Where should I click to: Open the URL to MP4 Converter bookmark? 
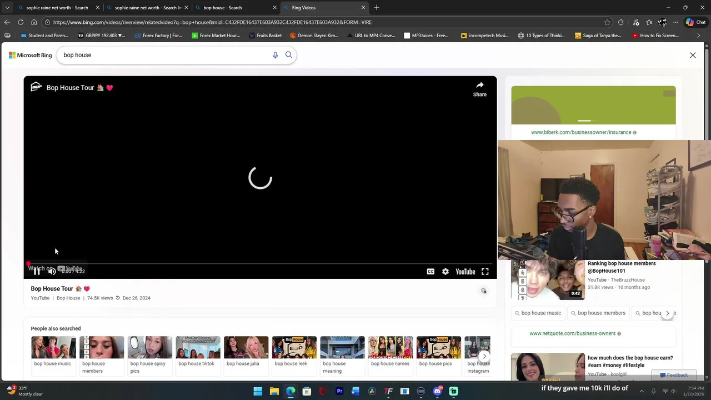pos(370,36)
